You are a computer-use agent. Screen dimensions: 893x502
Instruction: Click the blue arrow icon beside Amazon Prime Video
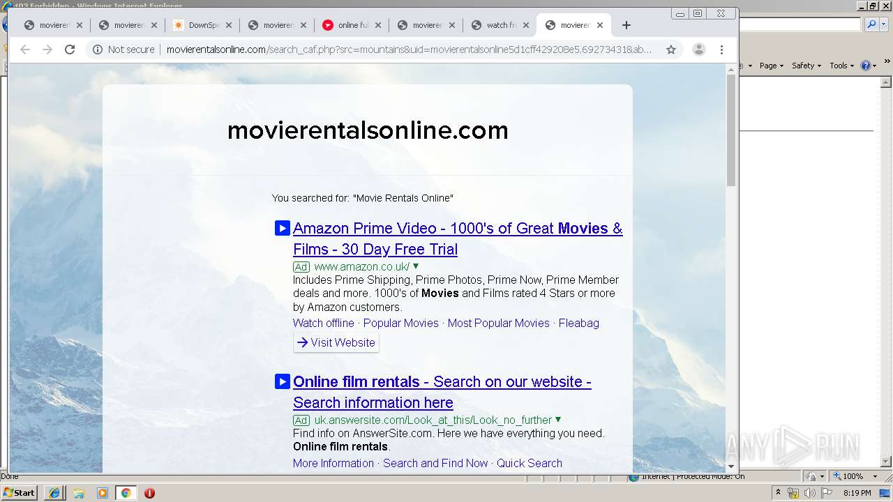click(283, 228)
